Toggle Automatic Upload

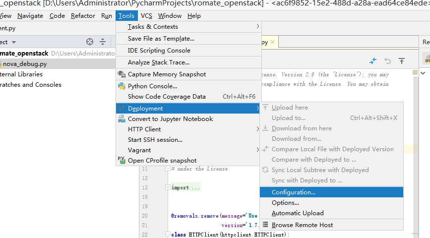(x=331, y=213)
